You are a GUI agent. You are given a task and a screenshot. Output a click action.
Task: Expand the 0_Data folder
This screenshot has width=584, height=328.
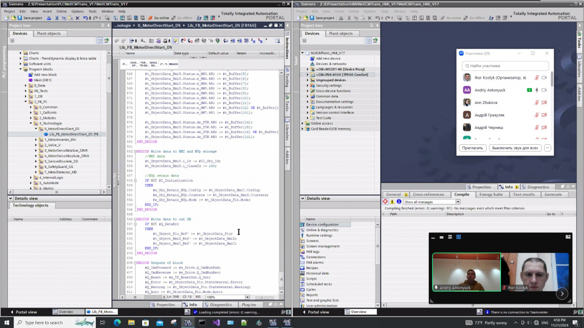click(x=25, y=86)
